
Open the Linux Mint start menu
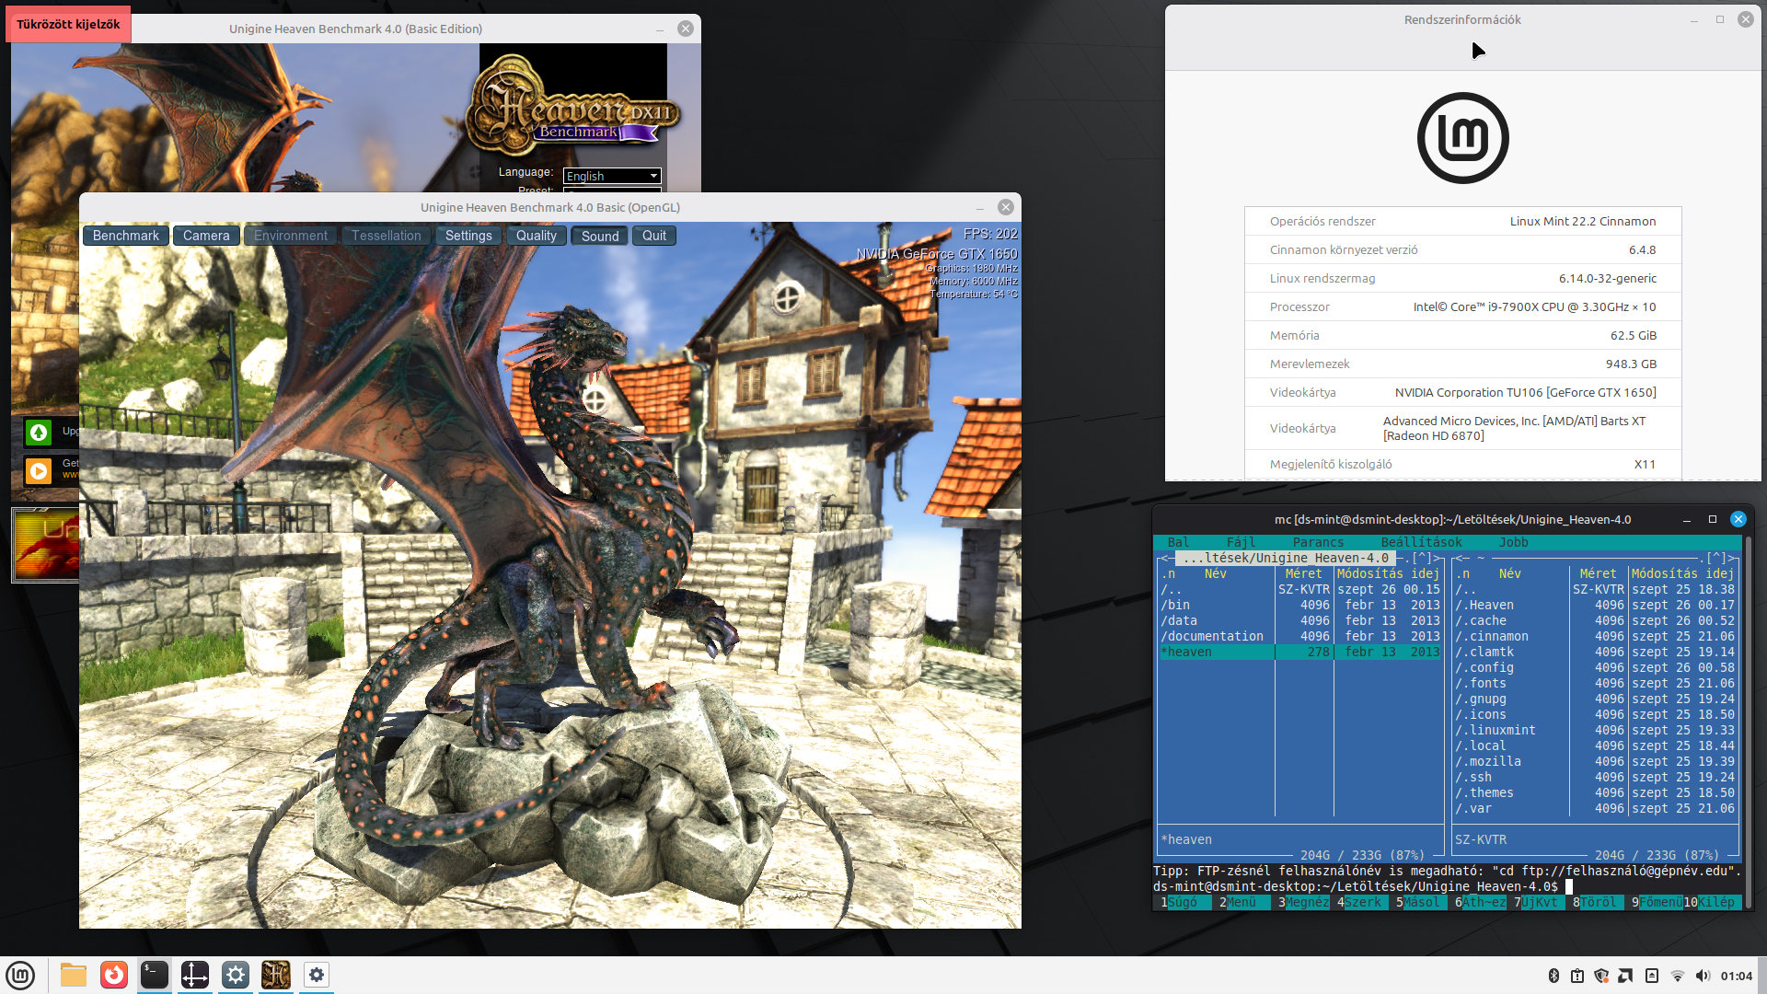click(20, 975)
